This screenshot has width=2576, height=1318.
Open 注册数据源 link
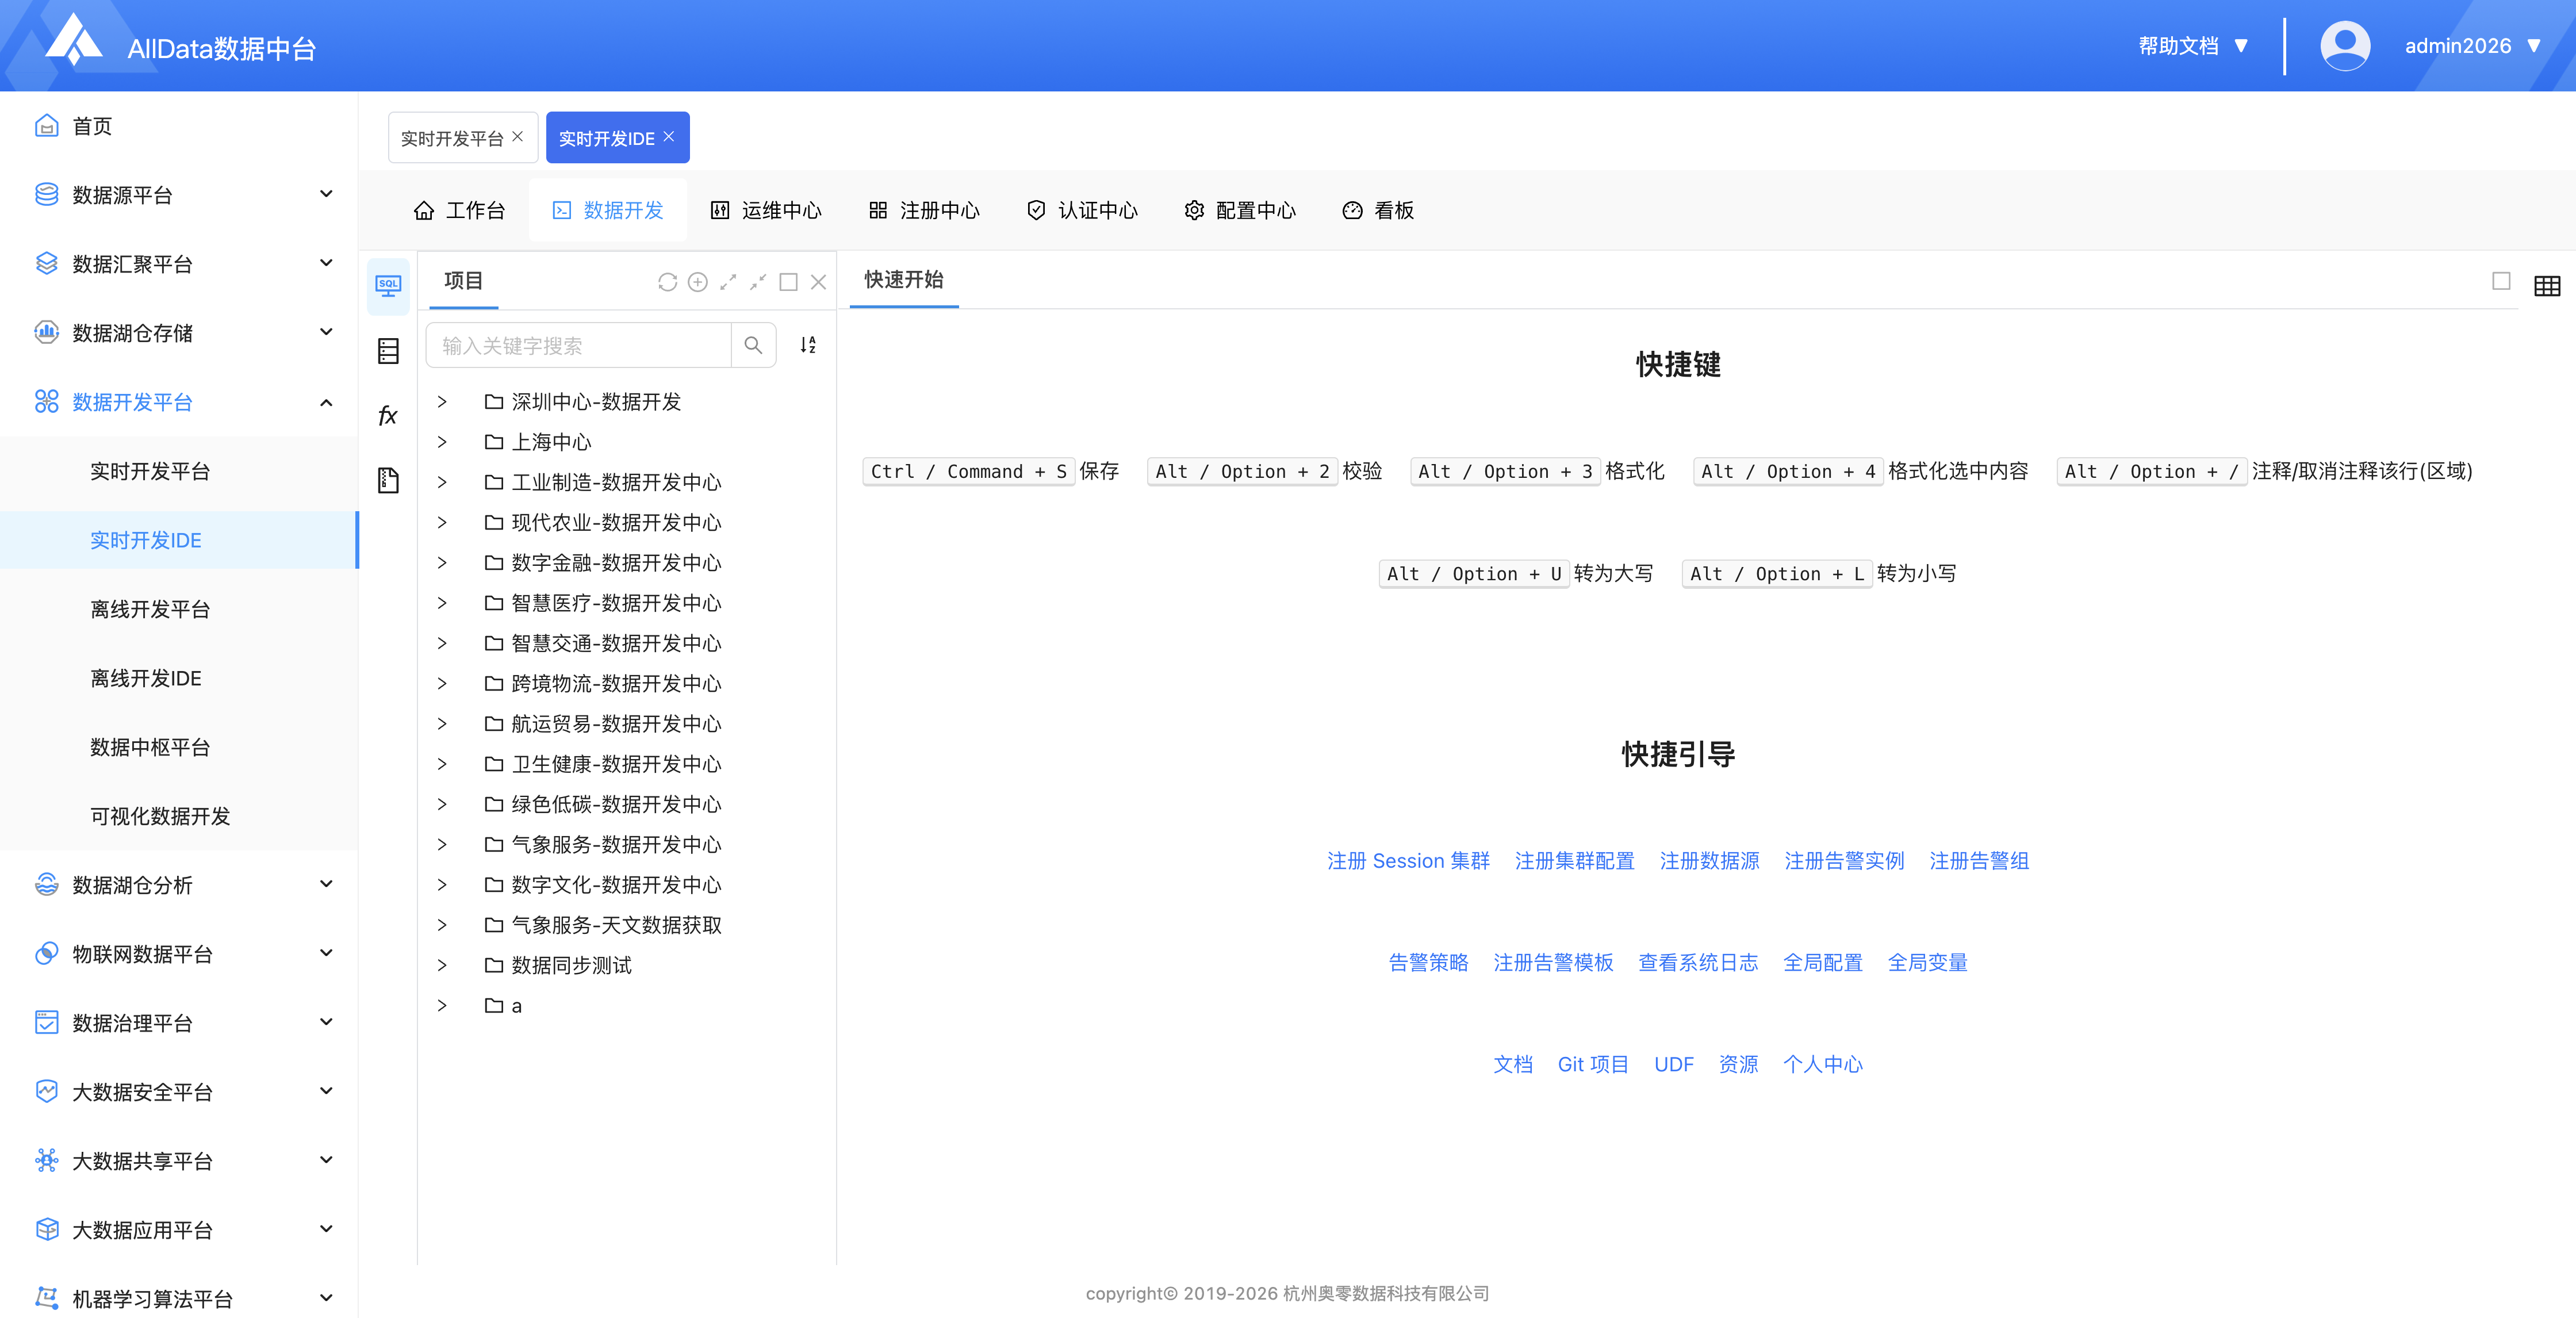[x=1709, y=861]
